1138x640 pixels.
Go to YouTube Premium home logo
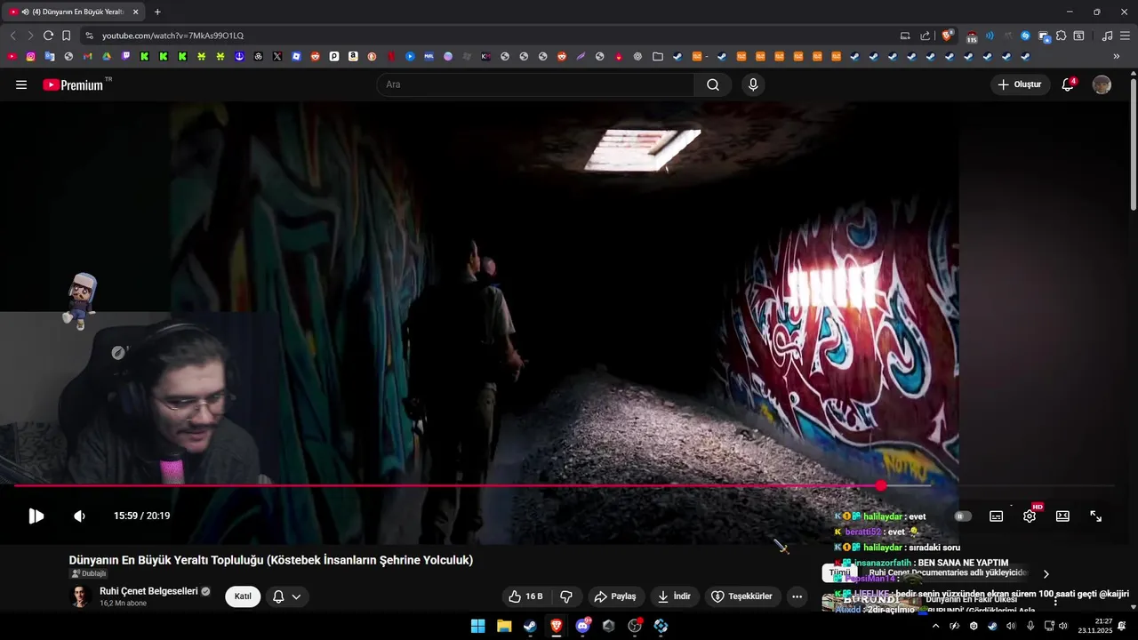coord(73,84)
